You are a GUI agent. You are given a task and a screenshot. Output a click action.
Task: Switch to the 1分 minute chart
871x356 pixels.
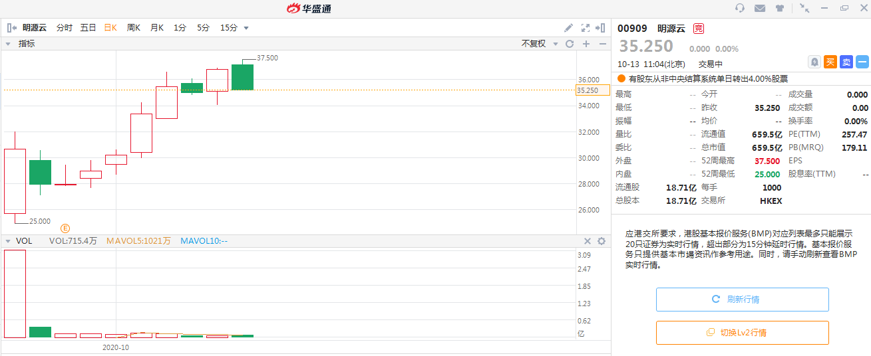[180, 28]
